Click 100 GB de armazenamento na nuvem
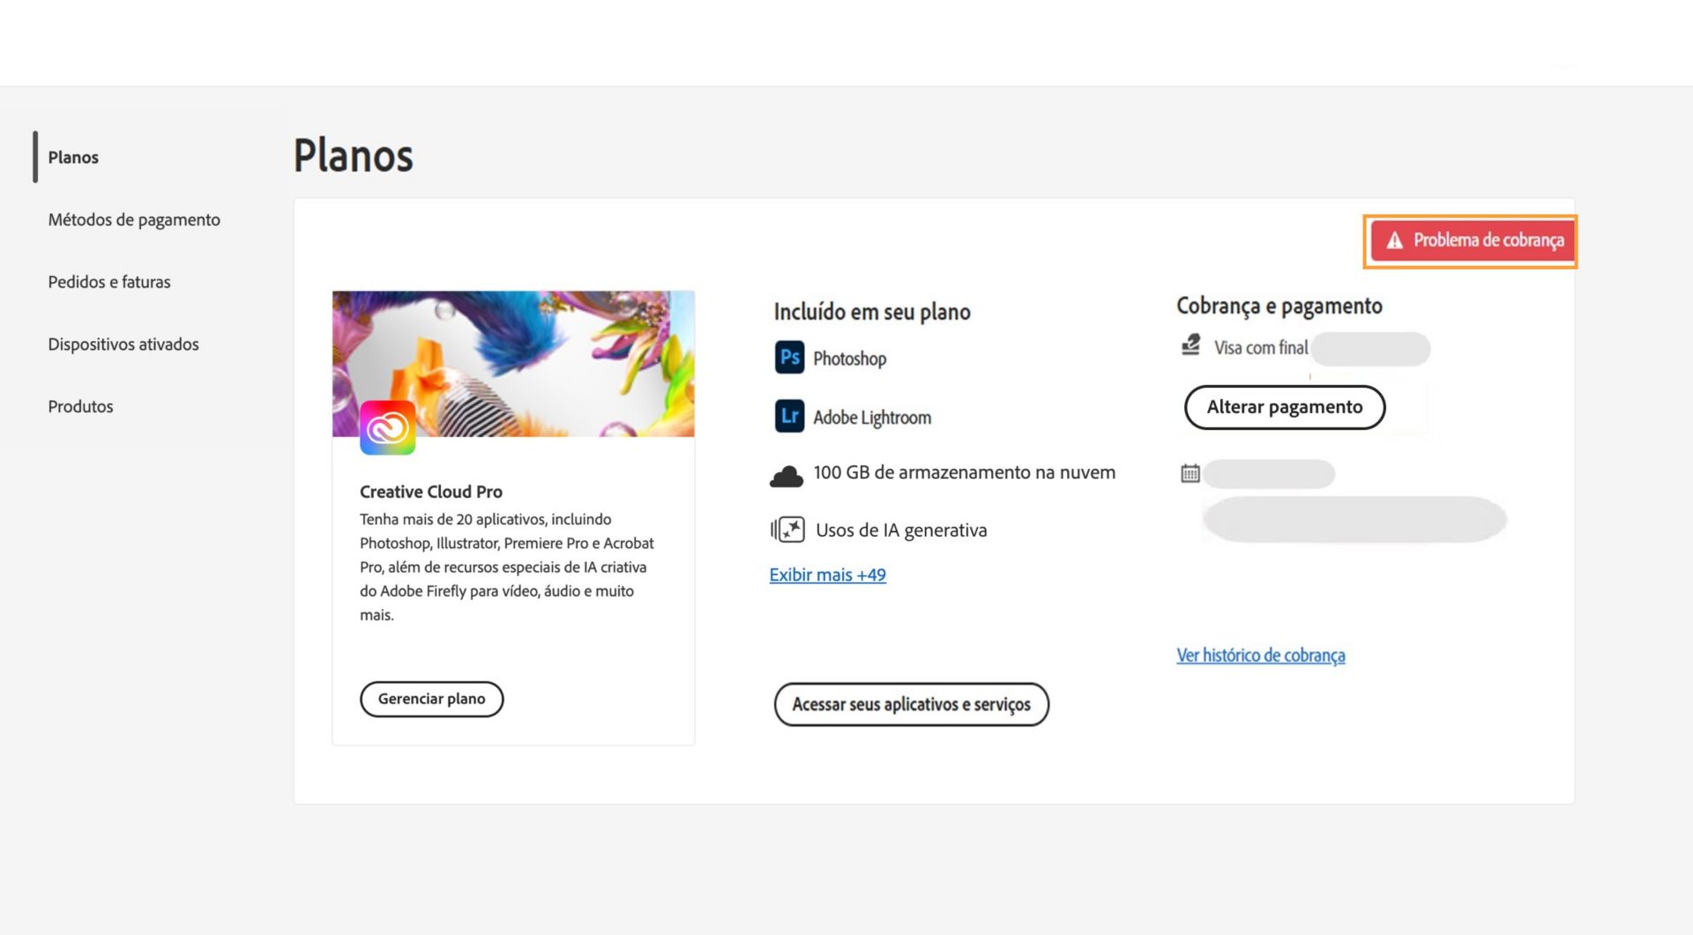Screen dimensions: 1693x935 (x=965, y=472)
